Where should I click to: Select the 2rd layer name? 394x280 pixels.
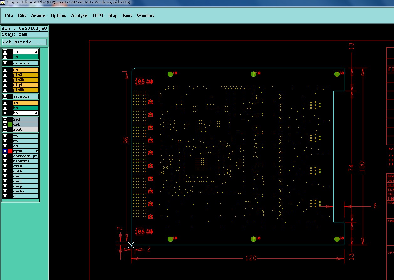pos(26,120)
